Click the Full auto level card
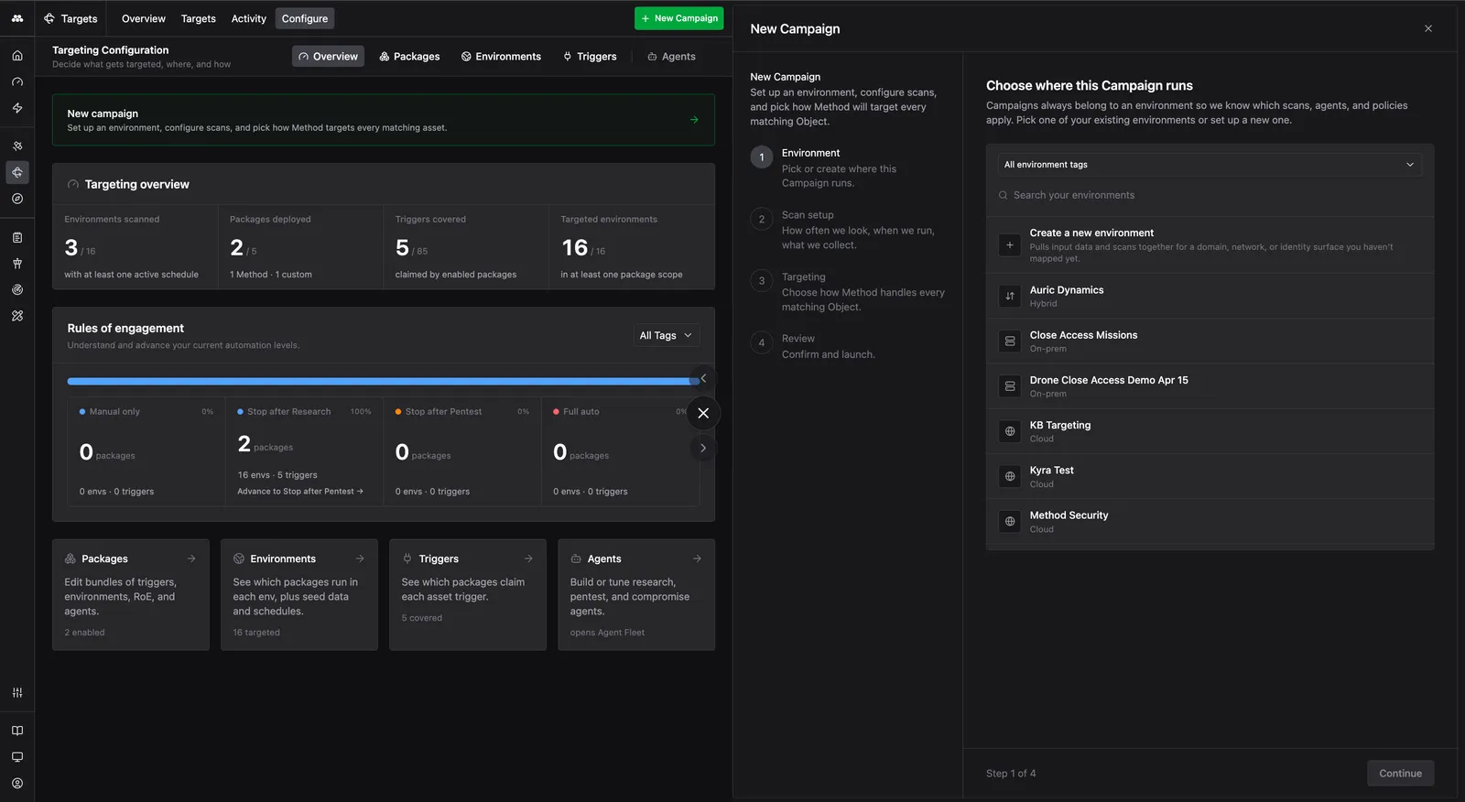 click(x=620, y=451)
